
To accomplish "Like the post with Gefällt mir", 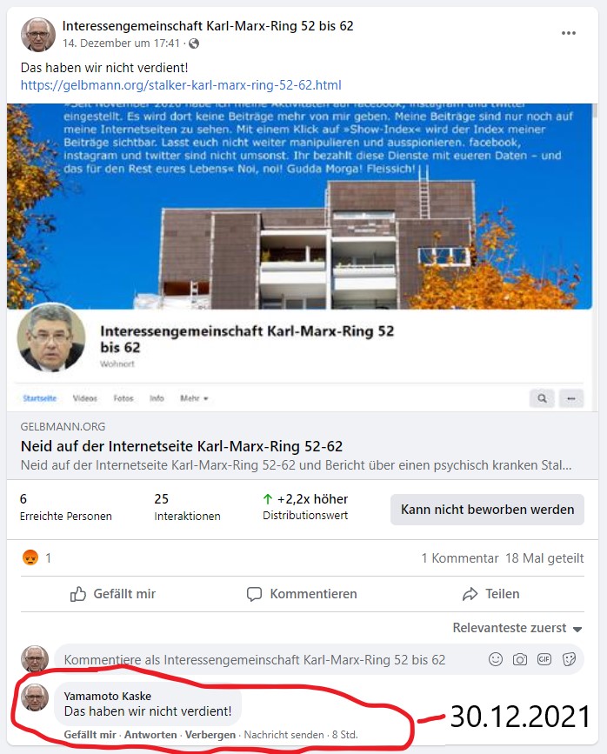I will click(x=113, y=594).
